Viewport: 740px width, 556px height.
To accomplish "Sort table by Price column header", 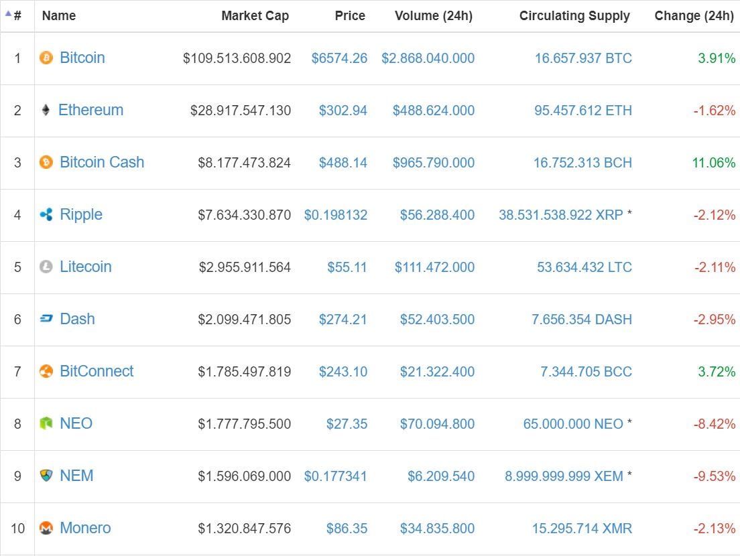I will coord(350,15).
